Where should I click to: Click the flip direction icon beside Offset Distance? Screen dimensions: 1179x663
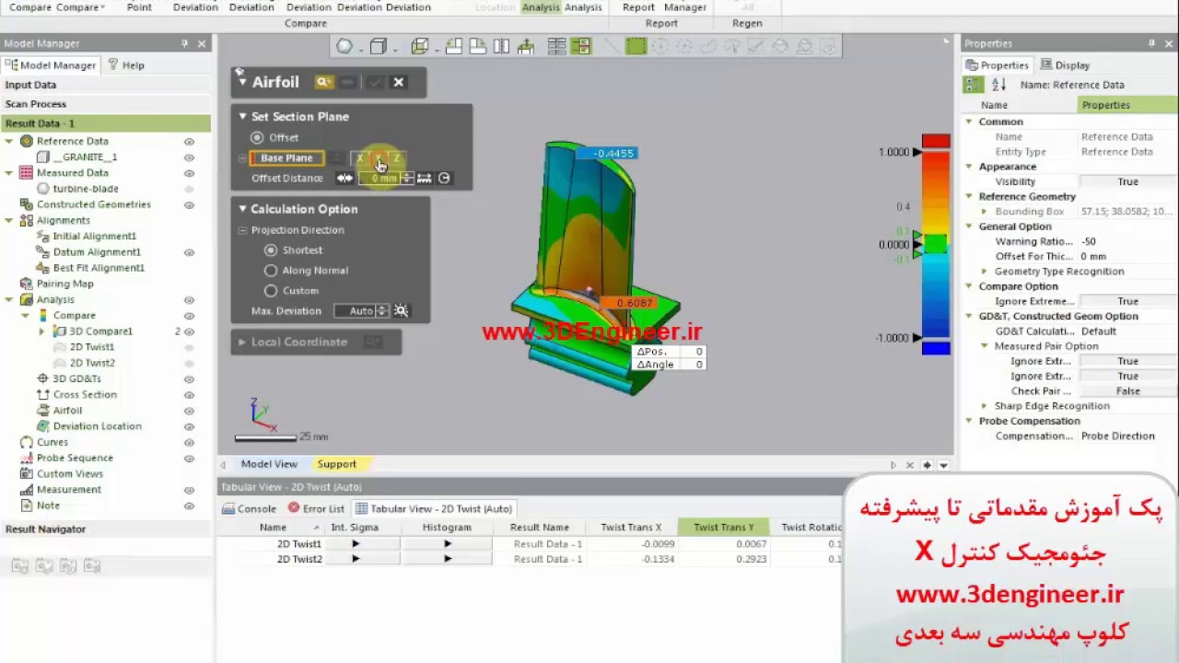click(x=344, y=179)
